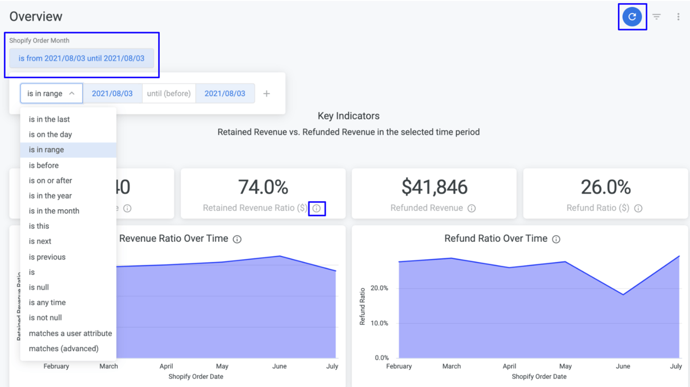Add another filter condition with plus icon
This screenshot has height=387, width=690.
click(267, 93)
